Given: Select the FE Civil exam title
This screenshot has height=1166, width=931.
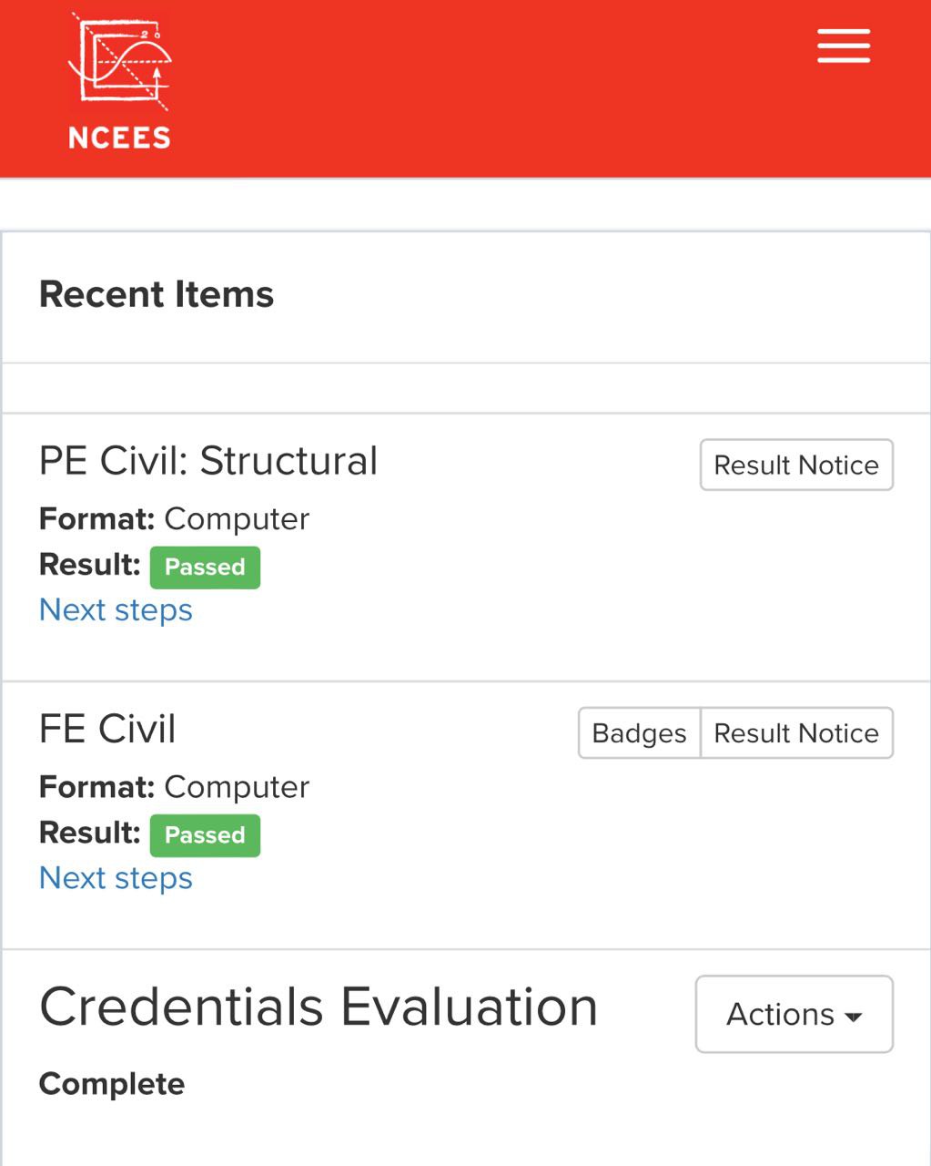Looking at the screenshot, I should [107, 729].
